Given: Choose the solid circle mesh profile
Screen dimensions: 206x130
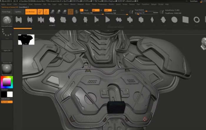Looking at the screenshot, I should pyautogui.click(x=174, y=20).
